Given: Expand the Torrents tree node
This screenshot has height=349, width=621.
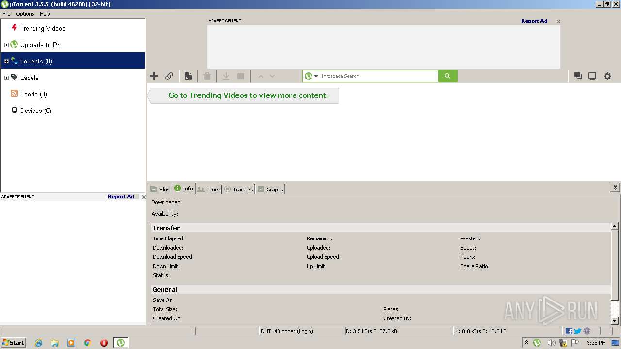Looking at the screenshot, I should (6, 61).
